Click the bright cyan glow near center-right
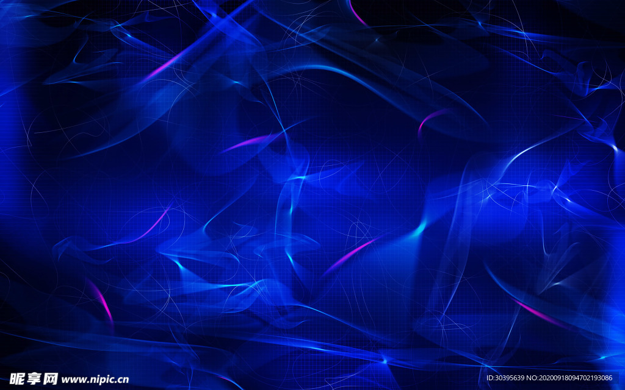Screen dimensions: 625x390 pyautogui.click(x=419, y=229)
